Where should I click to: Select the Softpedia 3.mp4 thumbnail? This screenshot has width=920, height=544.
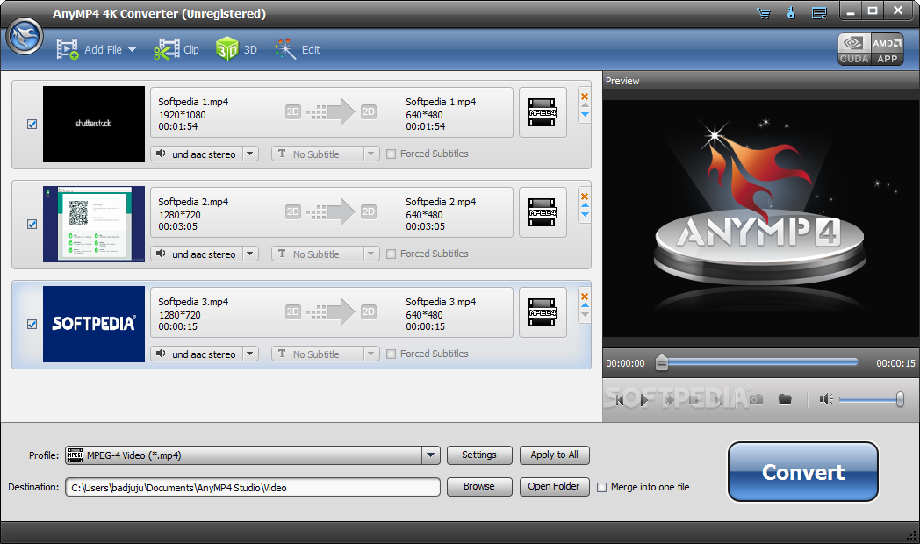click(94, 324)
